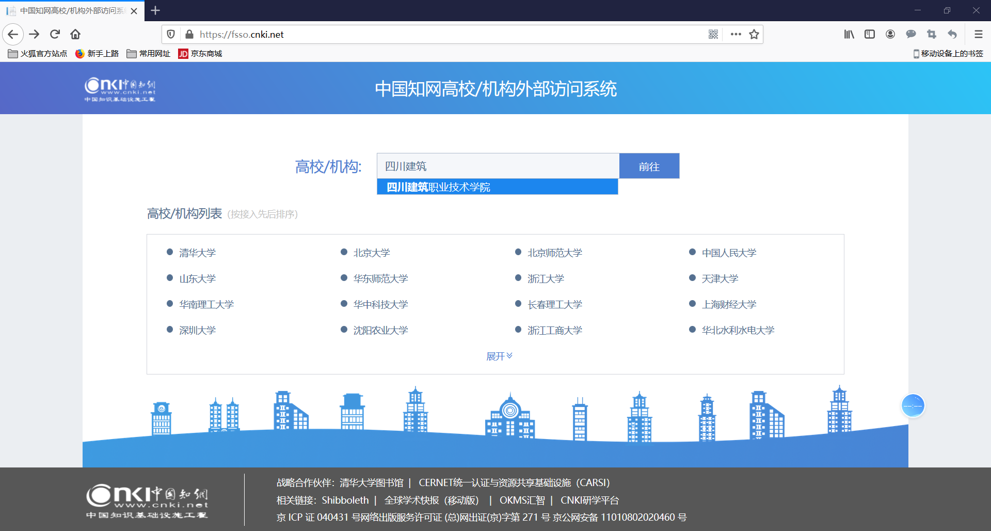Open the chat bubble toolbar icon
Image resolution: width=991 pixels, height=531 pixels.
911,34
